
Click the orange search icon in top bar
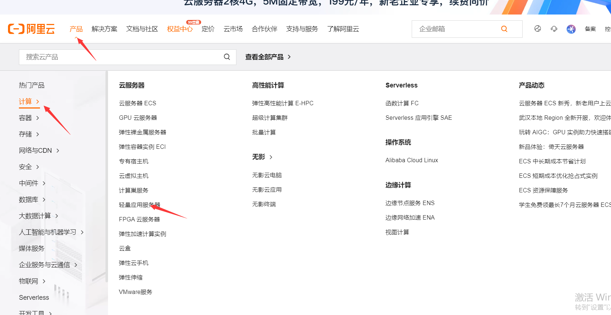[x=504, y=29]
